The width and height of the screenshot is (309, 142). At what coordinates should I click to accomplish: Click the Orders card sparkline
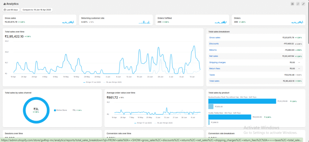[x=297, y=22]
